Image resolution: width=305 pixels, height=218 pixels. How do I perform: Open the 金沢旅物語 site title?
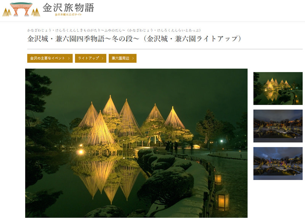pyautogui.click(x=68, y=8)
